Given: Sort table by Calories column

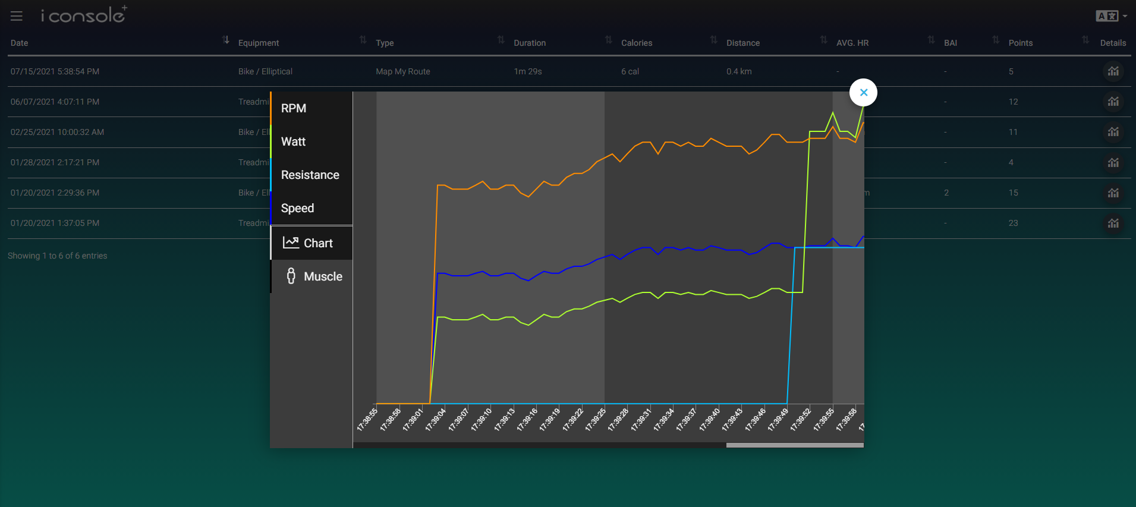Looking at the screenshot, I should [x=636, y=43].
